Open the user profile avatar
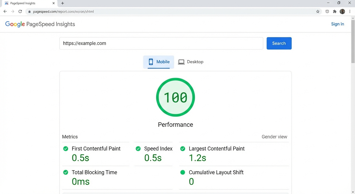Viewport: 355px width, 194px height. (x=342, y=11)
